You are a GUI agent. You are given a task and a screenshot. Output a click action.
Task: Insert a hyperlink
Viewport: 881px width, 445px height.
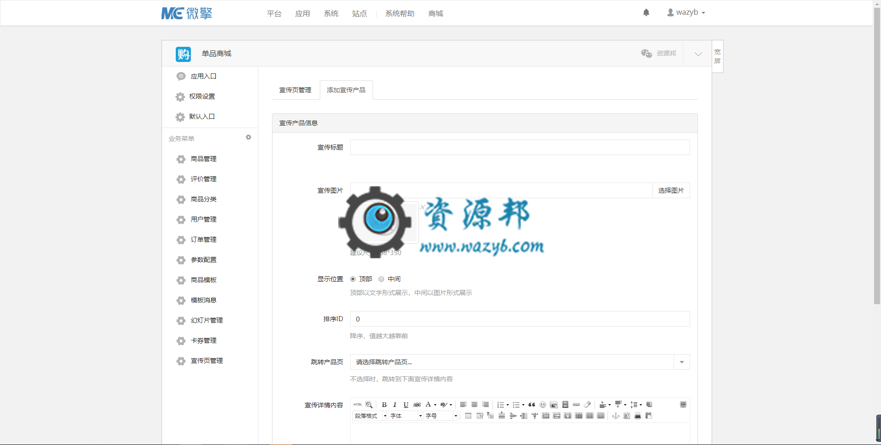576,405
